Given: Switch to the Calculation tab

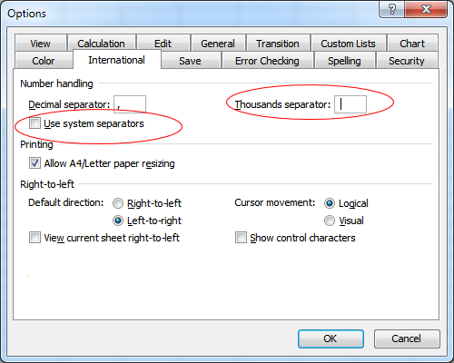Looking at the screenshot, I should (x=102, y=44).
